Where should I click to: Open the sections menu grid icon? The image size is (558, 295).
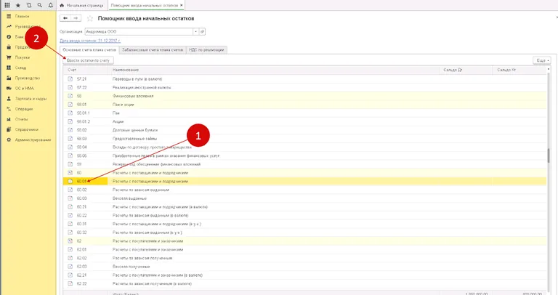point(7,5)
